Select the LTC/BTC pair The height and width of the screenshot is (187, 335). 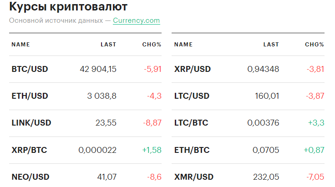[x=191, y=123]
